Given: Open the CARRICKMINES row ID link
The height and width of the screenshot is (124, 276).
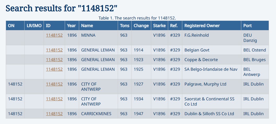Looking at the screenshot, I should tap(54, 114).
